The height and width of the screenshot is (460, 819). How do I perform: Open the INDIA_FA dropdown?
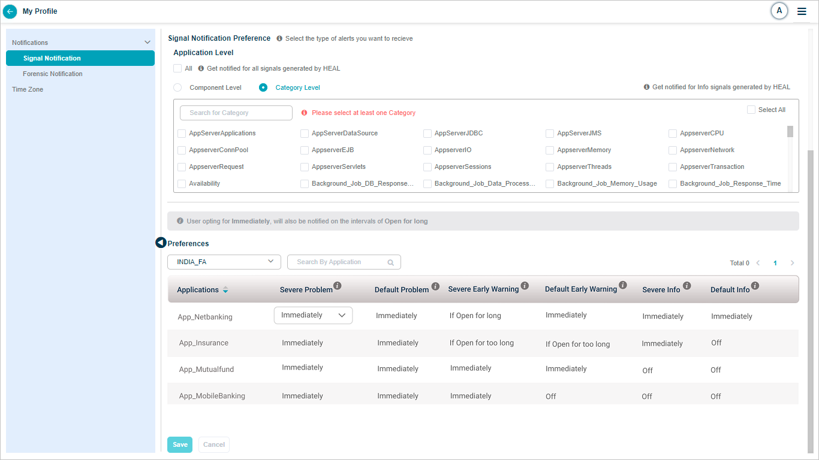point(224,262)
